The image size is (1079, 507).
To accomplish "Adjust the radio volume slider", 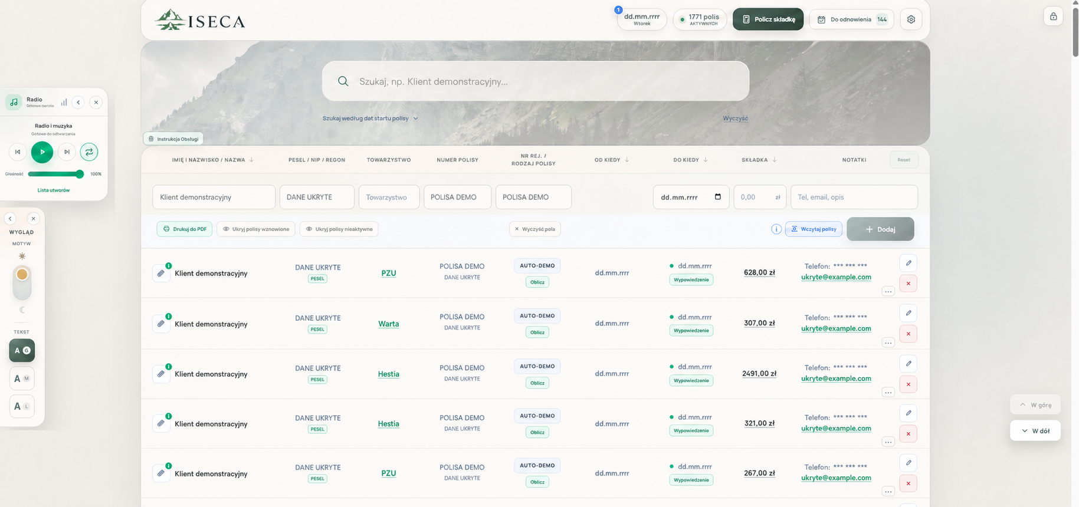I will pos(55,174).
